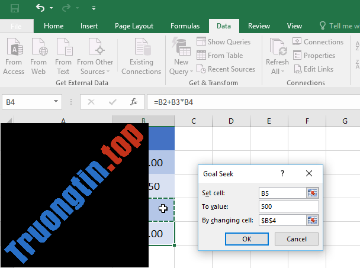The image size is (360, 268).
Task: Open From Other Sources dropdown
Action: (95, 56)
